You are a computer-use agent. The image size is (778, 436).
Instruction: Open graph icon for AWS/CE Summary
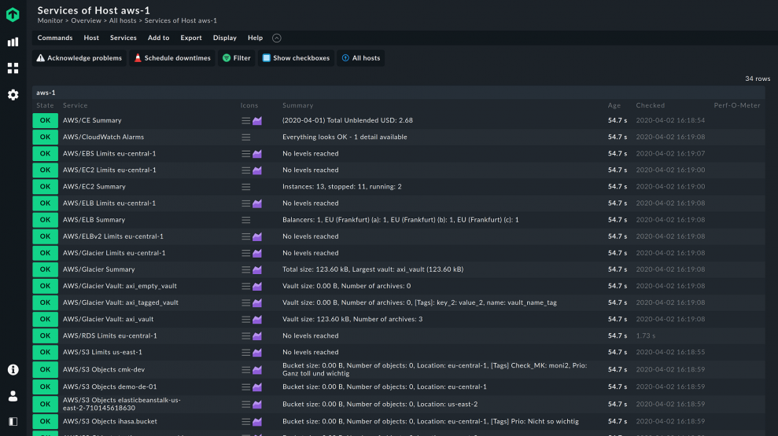257,120
